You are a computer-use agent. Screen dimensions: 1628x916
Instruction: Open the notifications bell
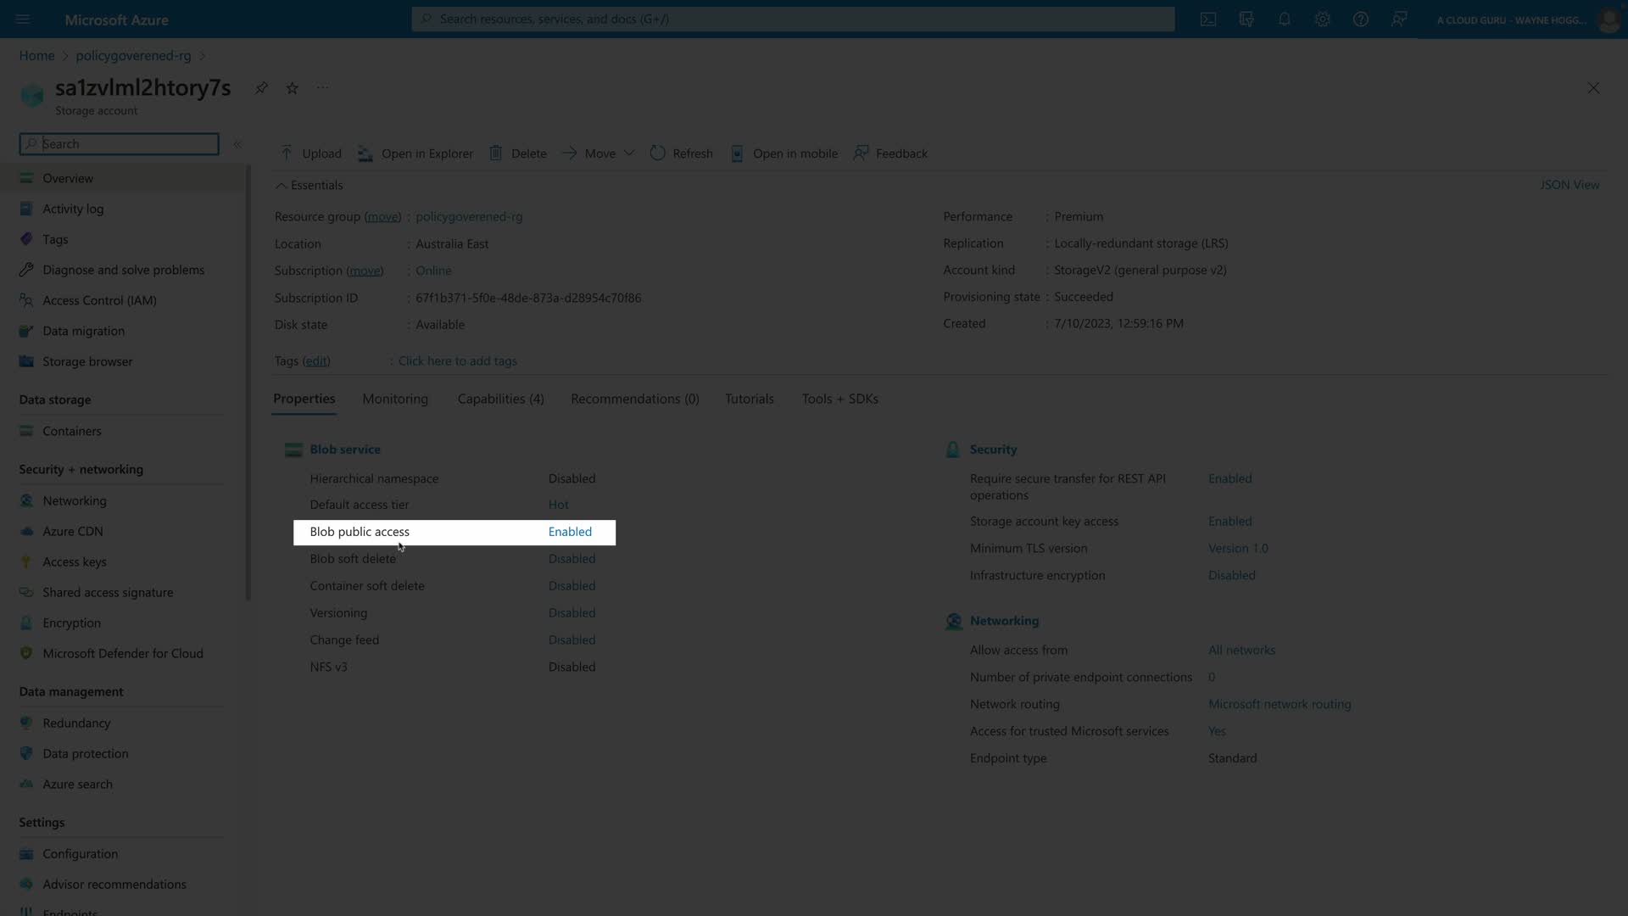coord(1285,19)
